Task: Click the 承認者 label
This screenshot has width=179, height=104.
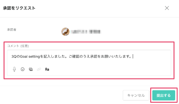Action: point(12,30)
